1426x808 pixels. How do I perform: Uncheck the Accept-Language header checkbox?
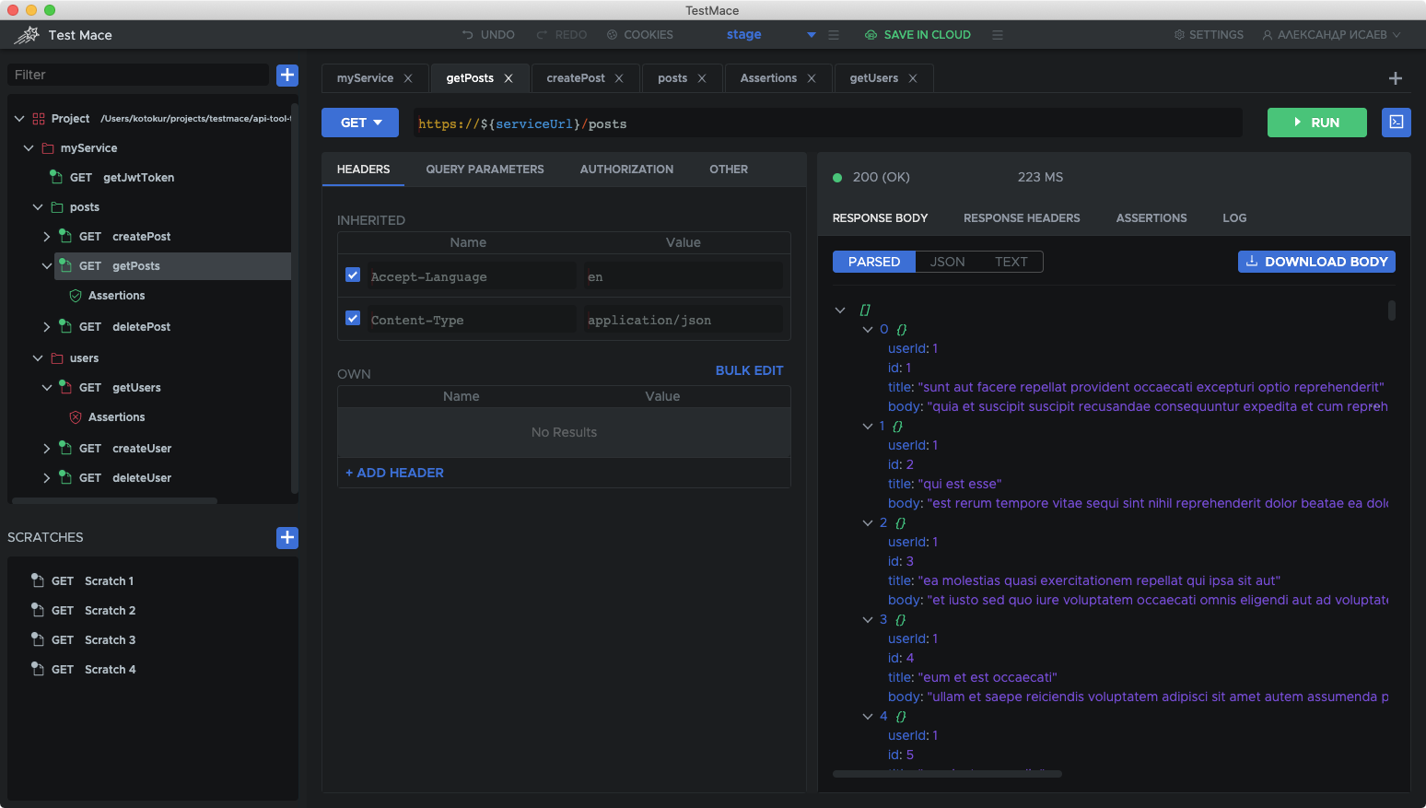tap(353, 275)
